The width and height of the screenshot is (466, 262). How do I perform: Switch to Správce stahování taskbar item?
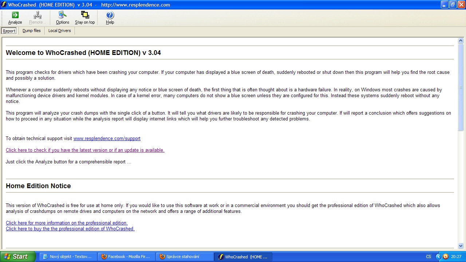[x=185, y=257]
